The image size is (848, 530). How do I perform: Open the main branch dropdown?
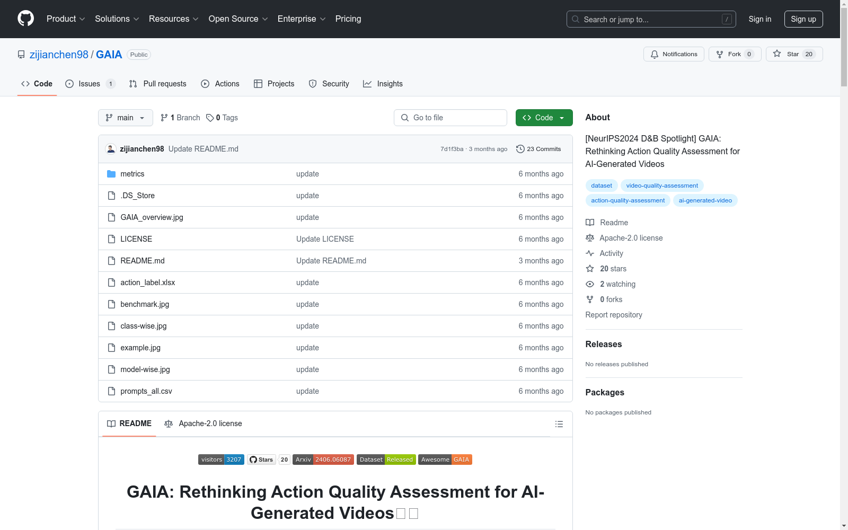coord(126,118)
